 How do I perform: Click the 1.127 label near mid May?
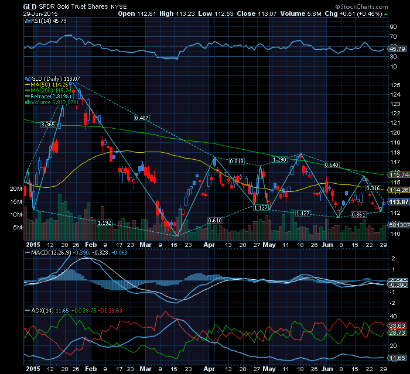(303, 214)
